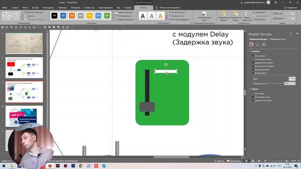Select slide 4 thumbnail with ADP banner

pyautogui.click(x=24, y=116)
